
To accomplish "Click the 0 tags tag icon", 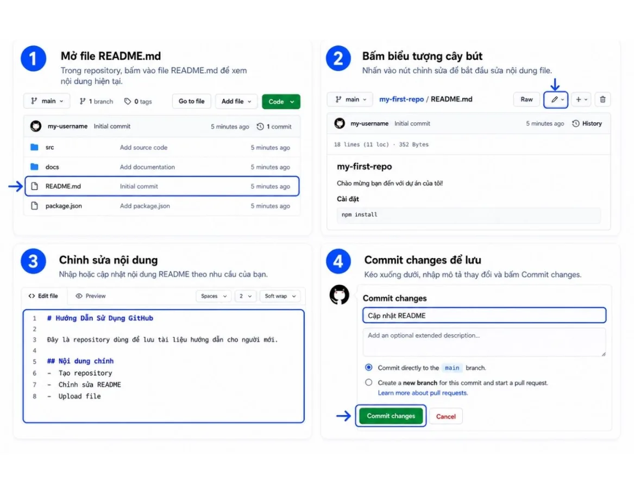I will (127, 101).
